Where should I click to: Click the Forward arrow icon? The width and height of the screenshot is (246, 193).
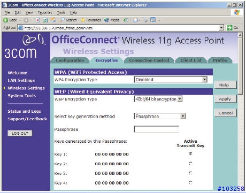click(26, 20)
